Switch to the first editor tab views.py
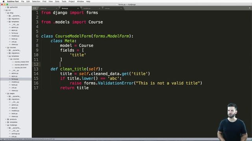The height and width of the screenshot is (141, 252). point(48,8)
